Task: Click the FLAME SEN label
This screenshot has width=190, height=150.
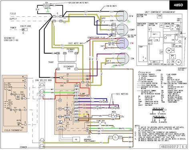Action: [x=100, y=121]
